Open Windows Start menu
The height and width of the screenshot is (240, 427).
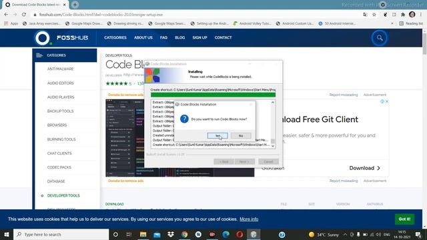point(7,234)
